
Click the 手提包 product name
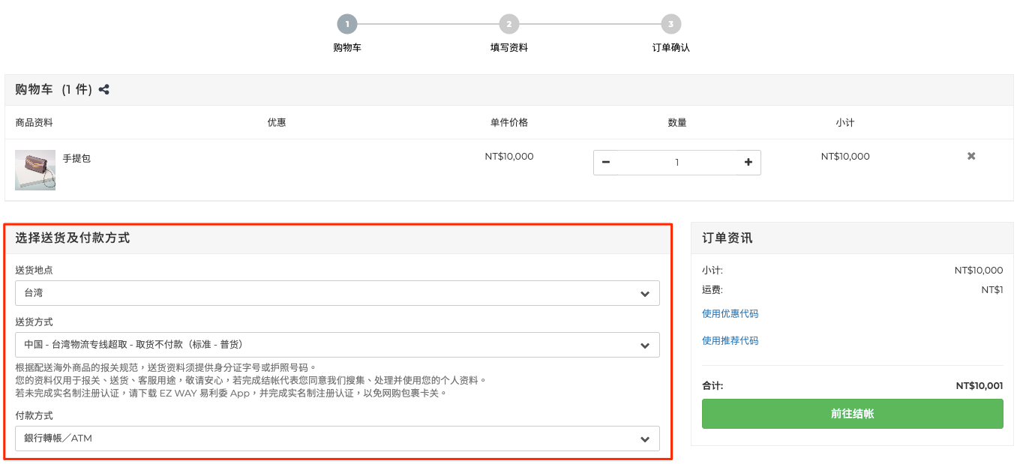[76, 159]
